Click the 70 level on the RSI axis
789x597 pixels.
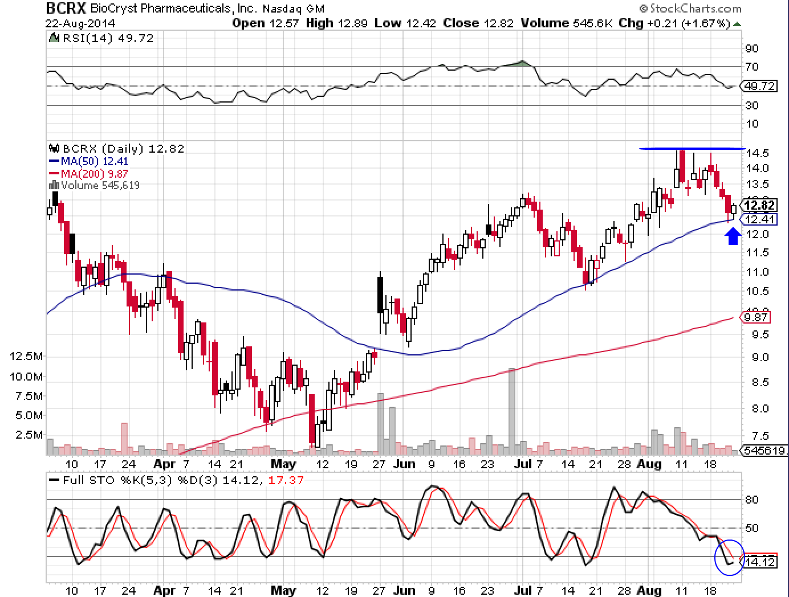(752, 67)
